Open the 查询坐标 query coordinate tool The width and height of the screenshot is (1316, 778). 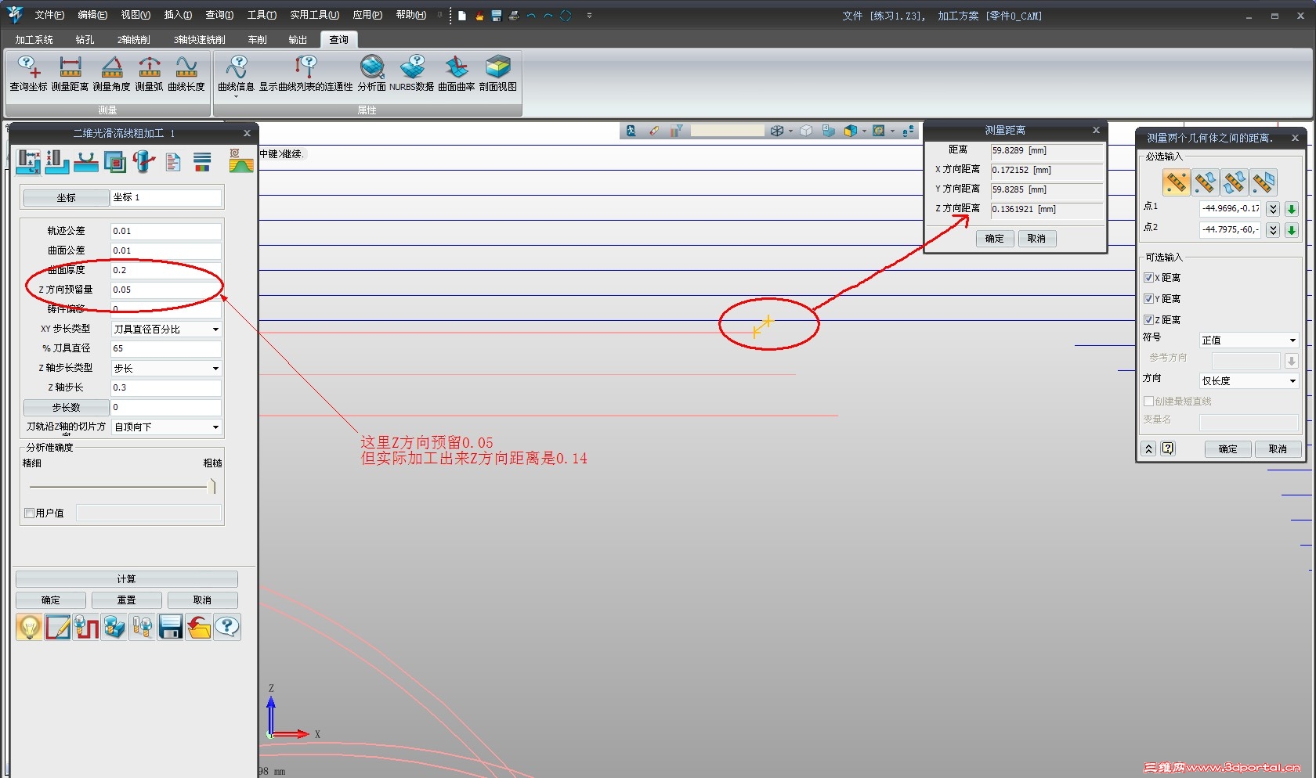coord(28,74)
